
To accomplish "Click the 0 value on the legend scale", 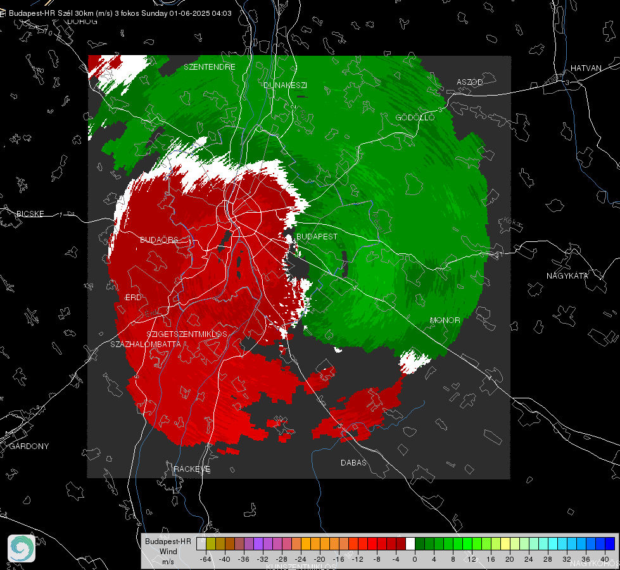I will point(414,559).
